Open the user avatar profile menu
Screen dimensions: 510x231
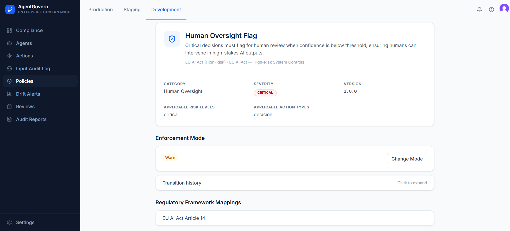point(504,9)
